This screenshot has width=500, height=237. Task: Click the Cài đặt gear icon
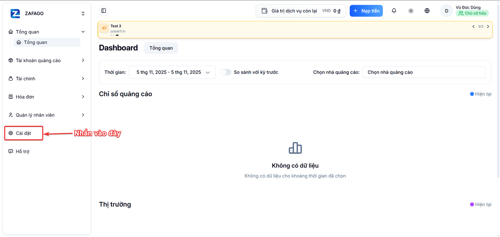11,133
